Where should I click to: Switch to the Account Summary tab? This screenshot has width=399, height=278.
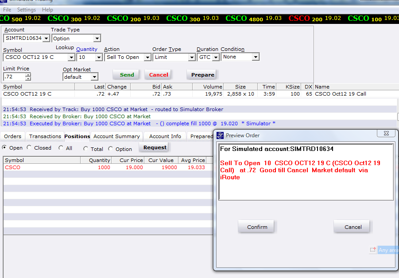(x=116, y=136)
